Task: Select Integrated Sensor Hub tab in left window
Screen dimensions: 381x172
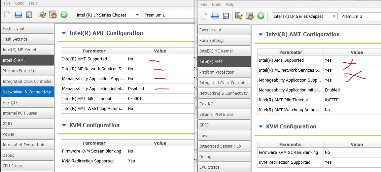Action: (27, 145)
